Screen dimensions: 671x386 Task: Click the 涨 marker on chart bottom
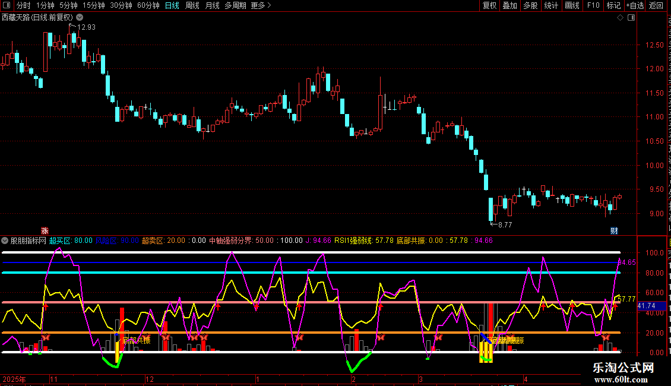45,231
